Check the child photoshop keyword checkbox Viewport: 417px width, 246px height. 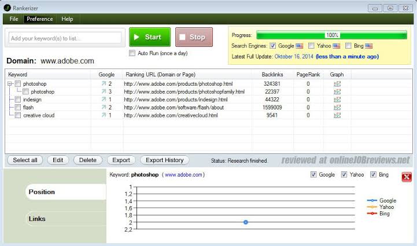click(x=26, y=92)
